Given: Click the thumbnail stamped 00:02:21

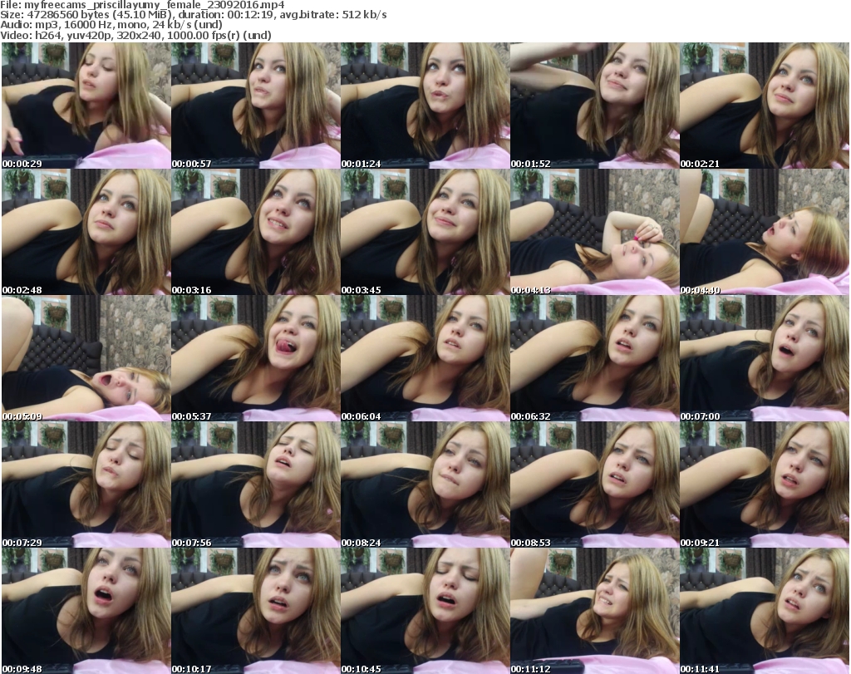Looking at the screenshot, I should click(x=765, y=106).
